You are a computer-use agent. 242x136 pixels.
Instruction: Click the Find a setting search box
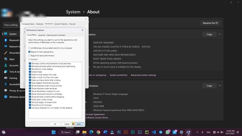11,25
